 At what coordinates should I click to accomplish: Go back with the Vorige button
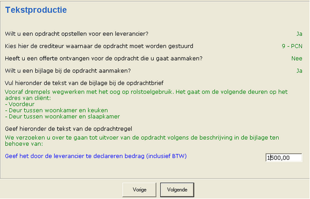coord(139,190)
